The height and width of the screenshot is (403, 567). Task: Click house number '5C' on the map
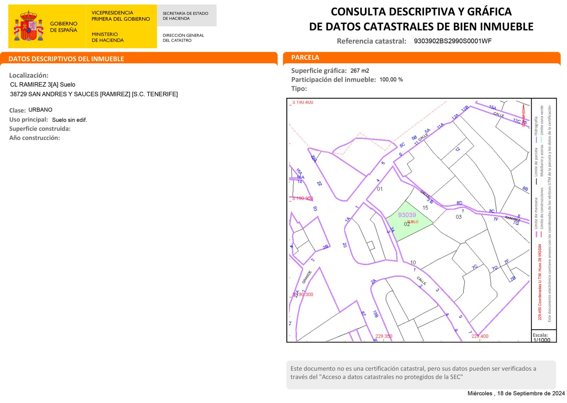(x=402, y=145)
